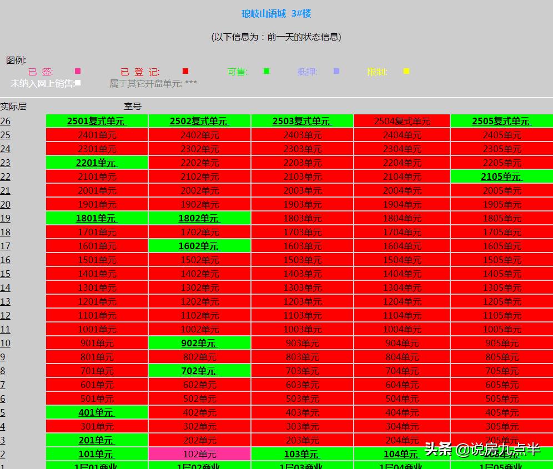This screenshot has height=469, width=553.
Task: Select the 1204单元 cell
Action: pyautogui.click(x=402, y=301)
